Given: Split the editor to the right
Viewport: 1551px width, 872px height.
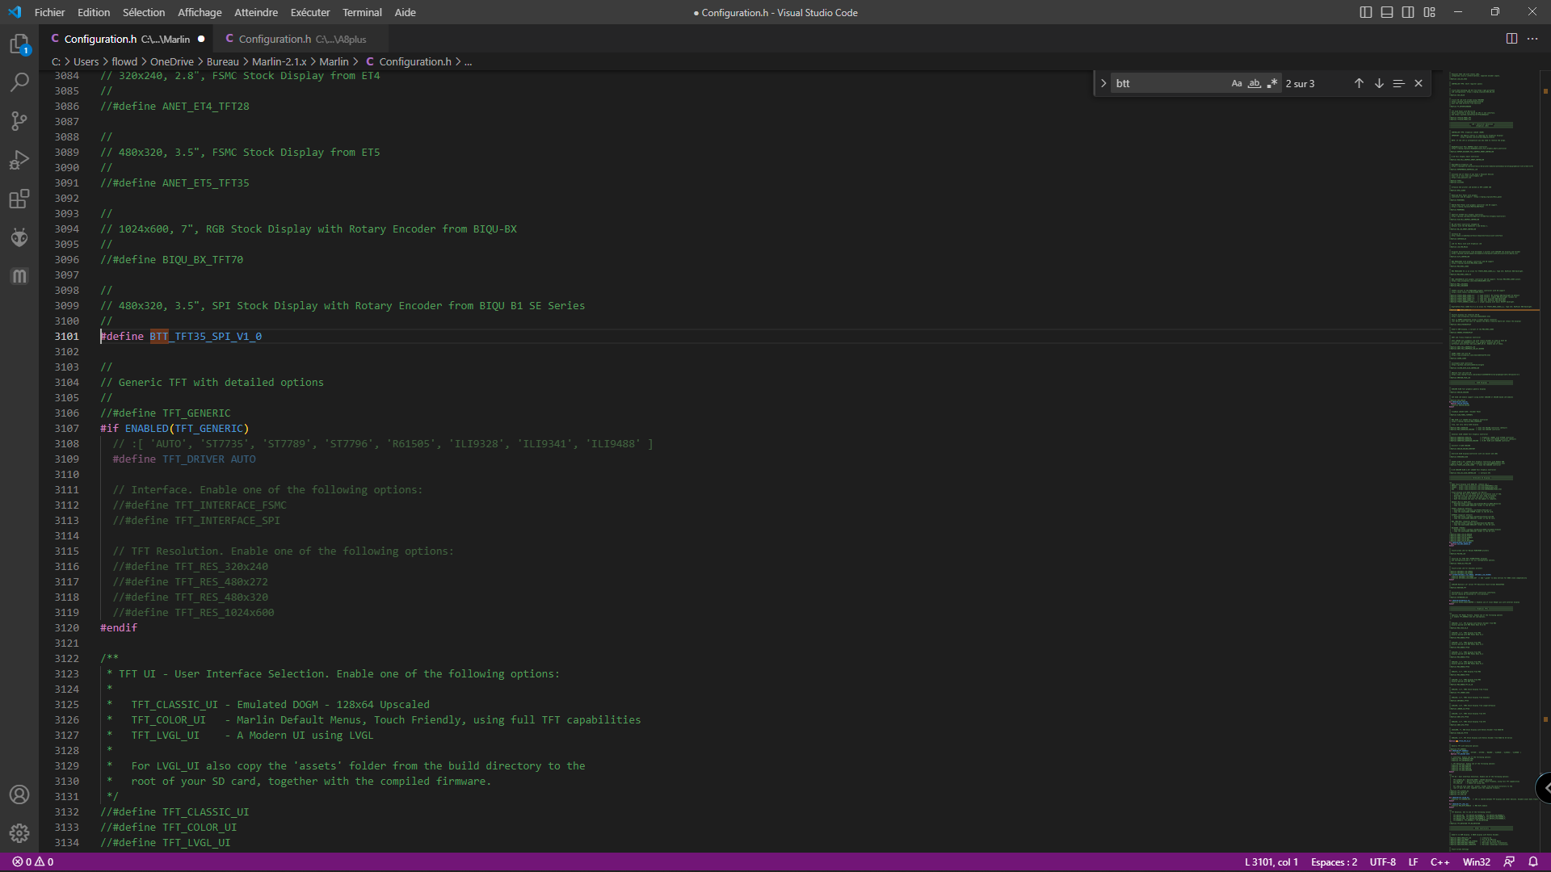Looking at the screenshot, I should tap(1511, 39).
